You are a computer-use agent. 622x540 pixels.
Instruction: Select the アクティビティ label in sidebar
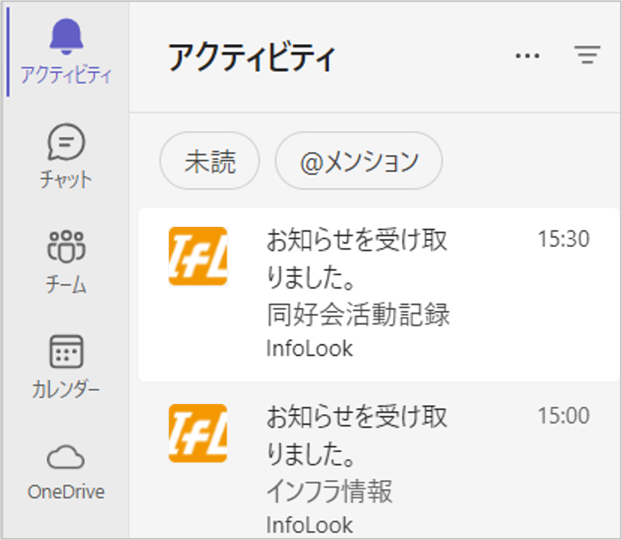point(66,75)
